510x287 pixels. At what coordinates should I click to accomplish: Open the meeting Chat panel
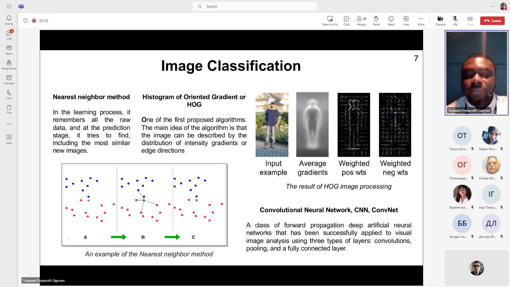coord(346,21)
